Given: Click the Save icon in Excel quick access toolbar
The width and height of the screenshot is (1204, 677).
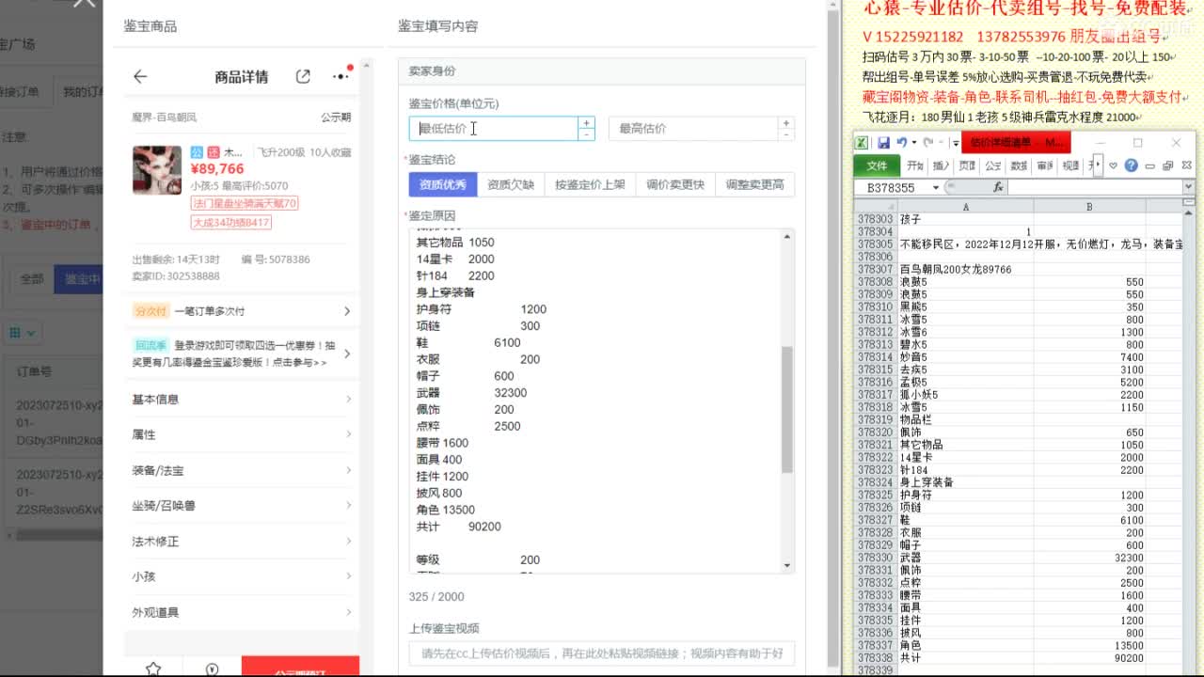Looking at the screenshot, I should click(884, 143).
